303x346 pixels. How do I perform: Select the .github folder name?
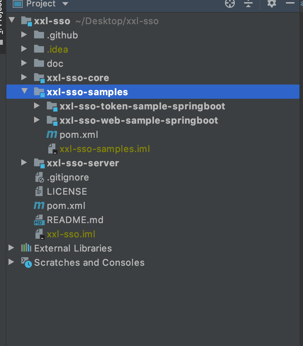coord(62,35)
